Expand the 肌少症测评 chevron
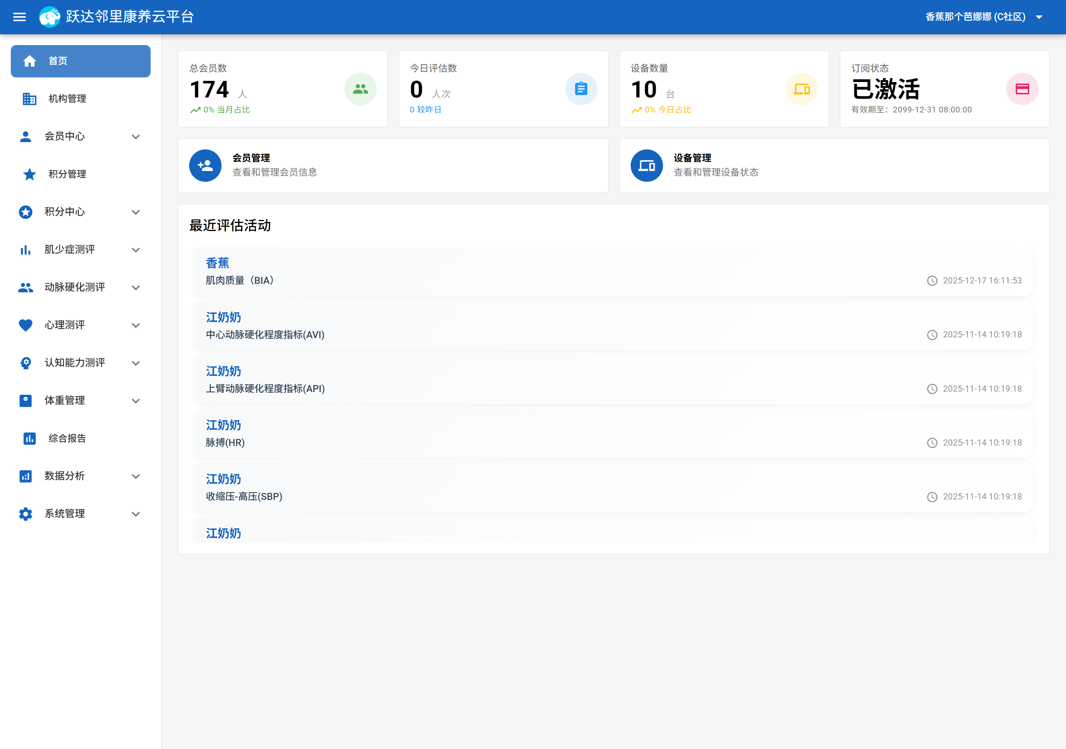Screen dimensions: 1066x749 [x=136, y=250]
